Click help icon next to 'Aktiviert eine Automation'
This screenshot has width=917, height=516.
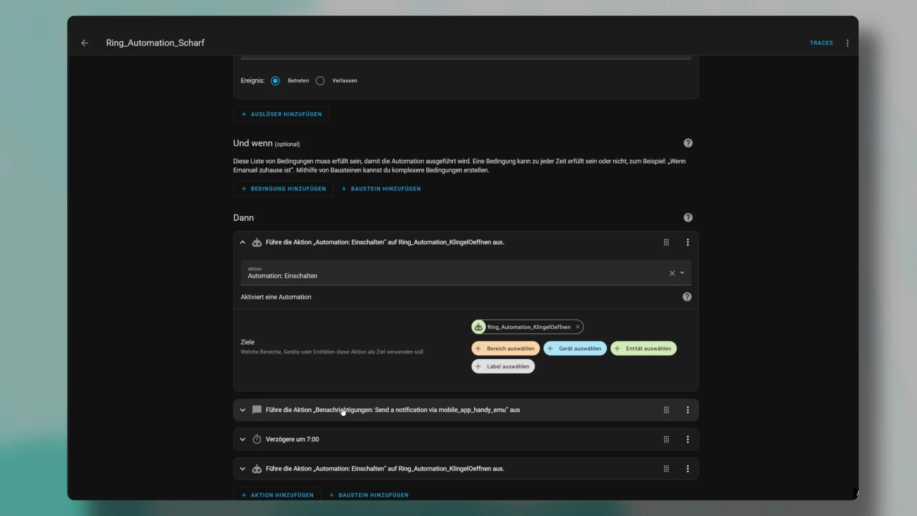pyautogui.click(x=687, y=297)
